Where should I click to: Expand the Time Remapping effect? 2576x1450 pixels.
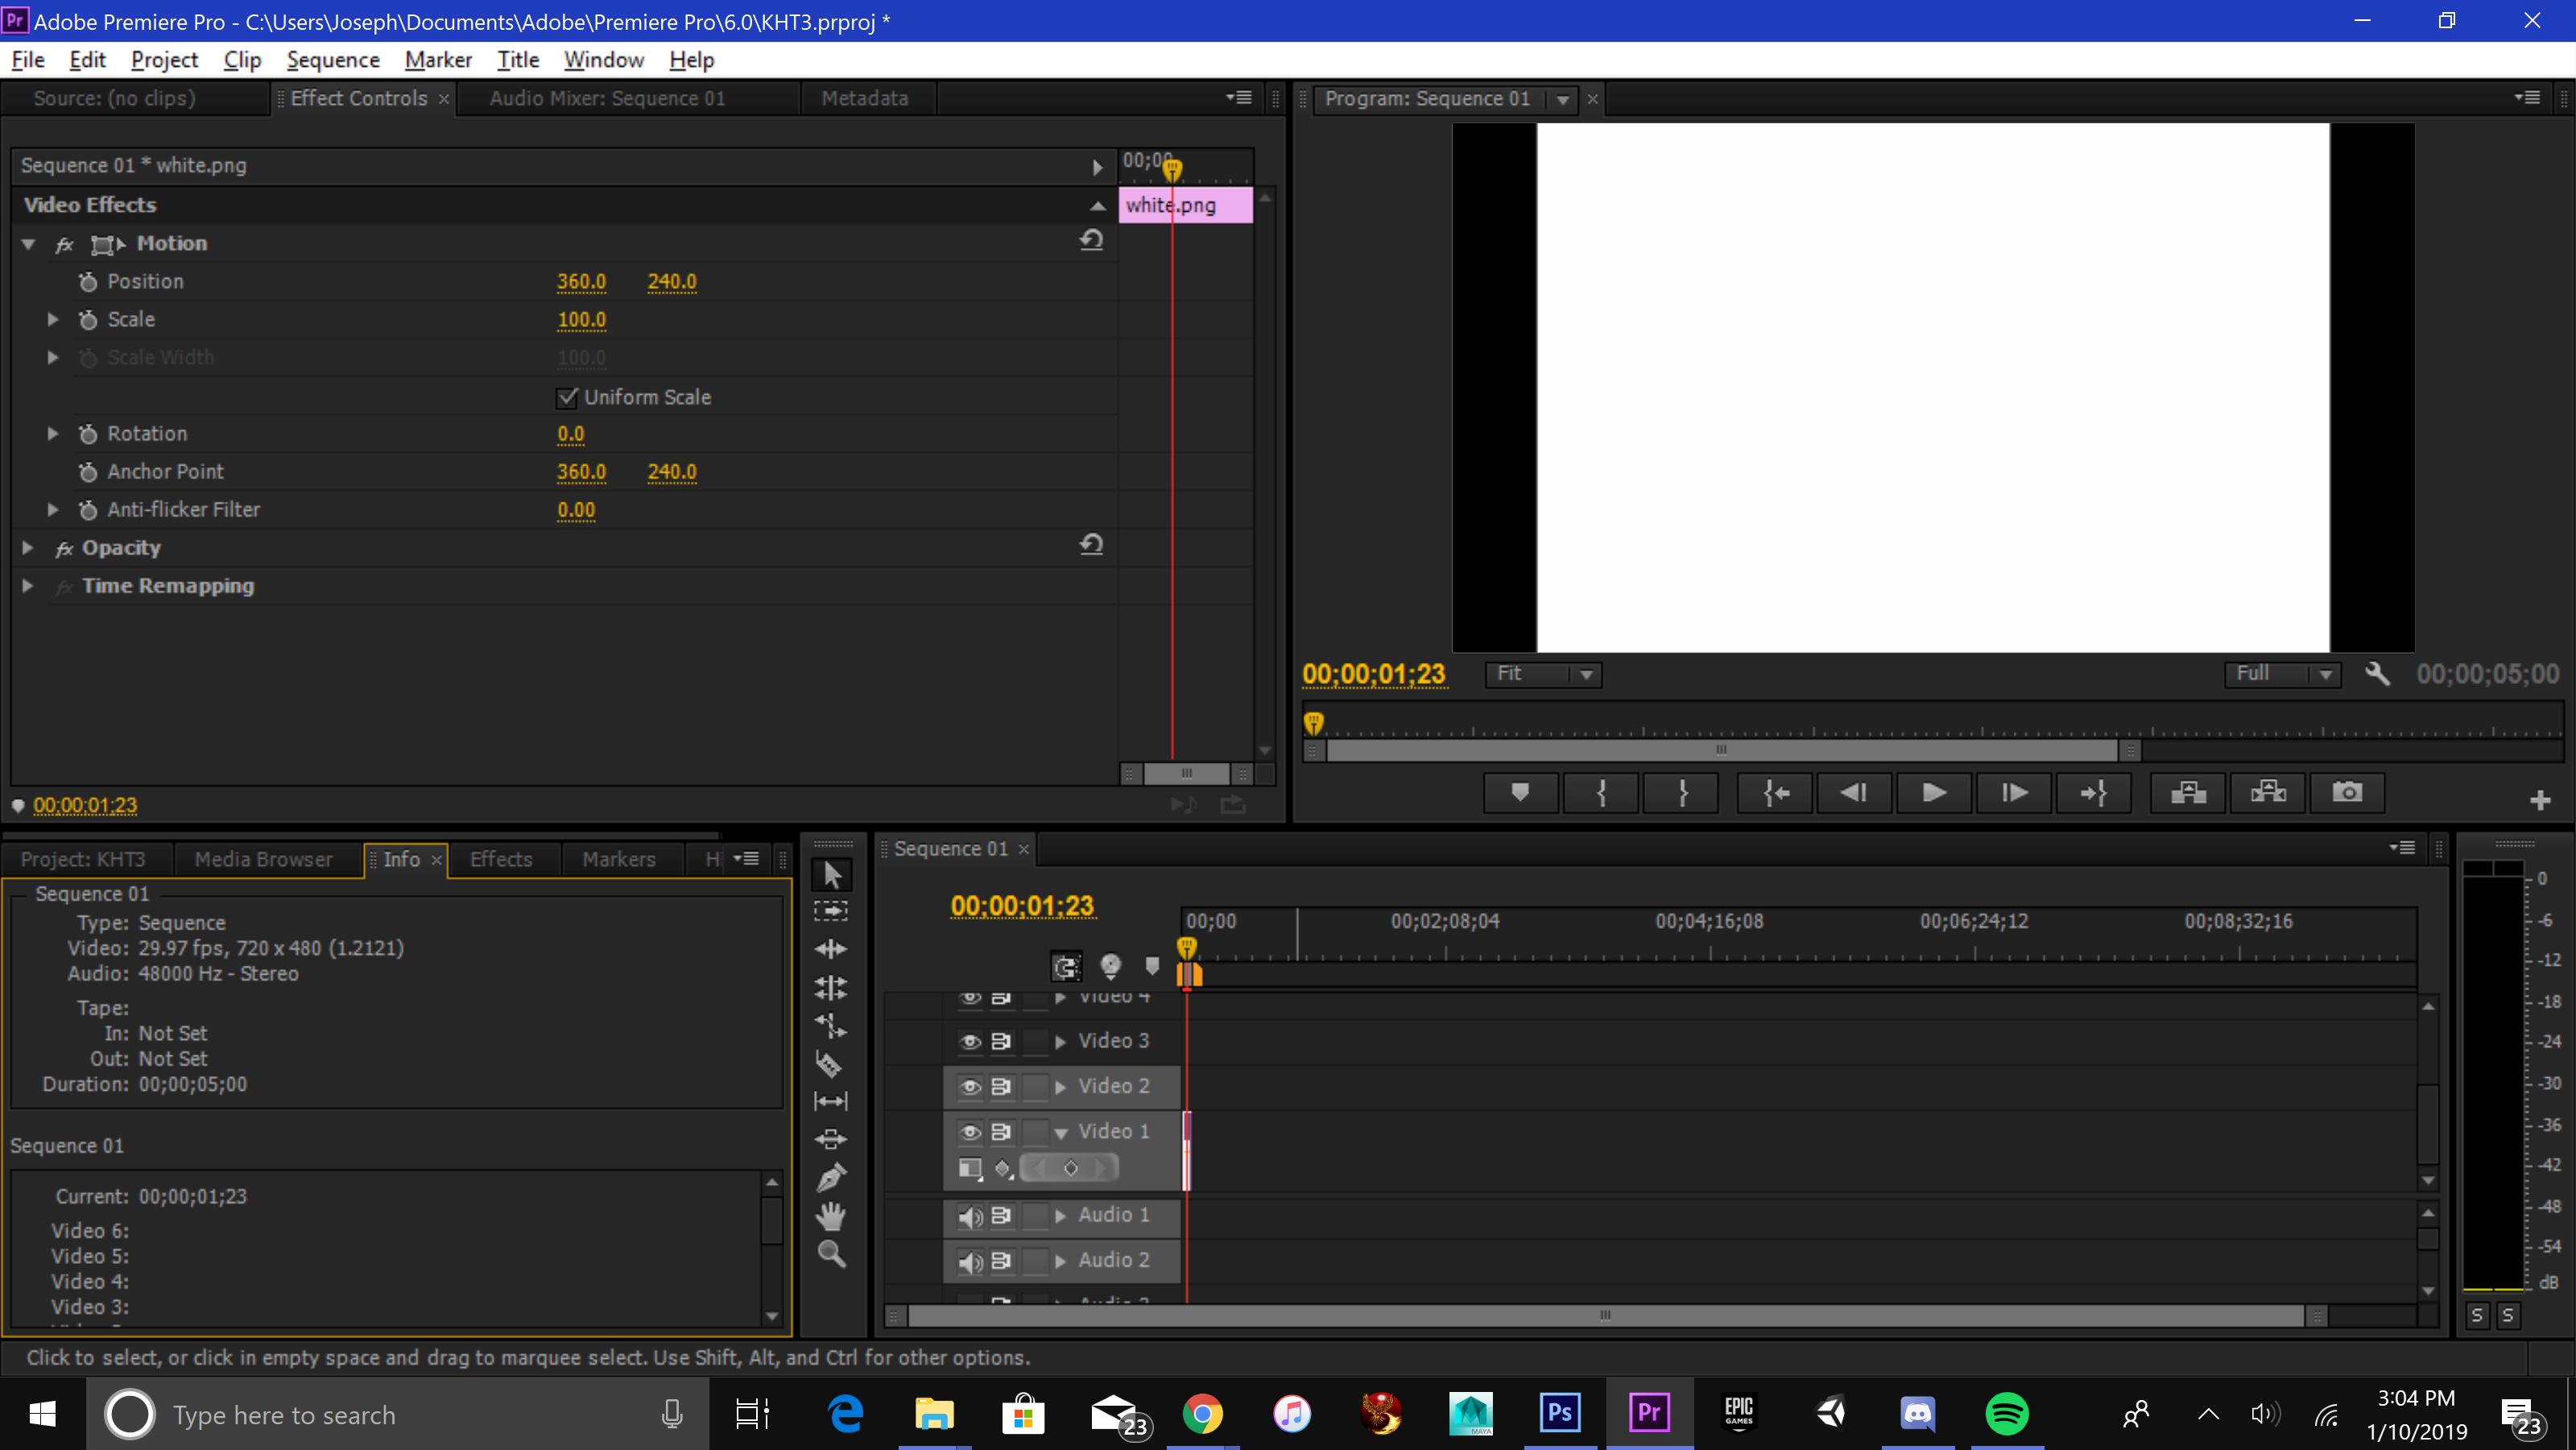point(28,586)
